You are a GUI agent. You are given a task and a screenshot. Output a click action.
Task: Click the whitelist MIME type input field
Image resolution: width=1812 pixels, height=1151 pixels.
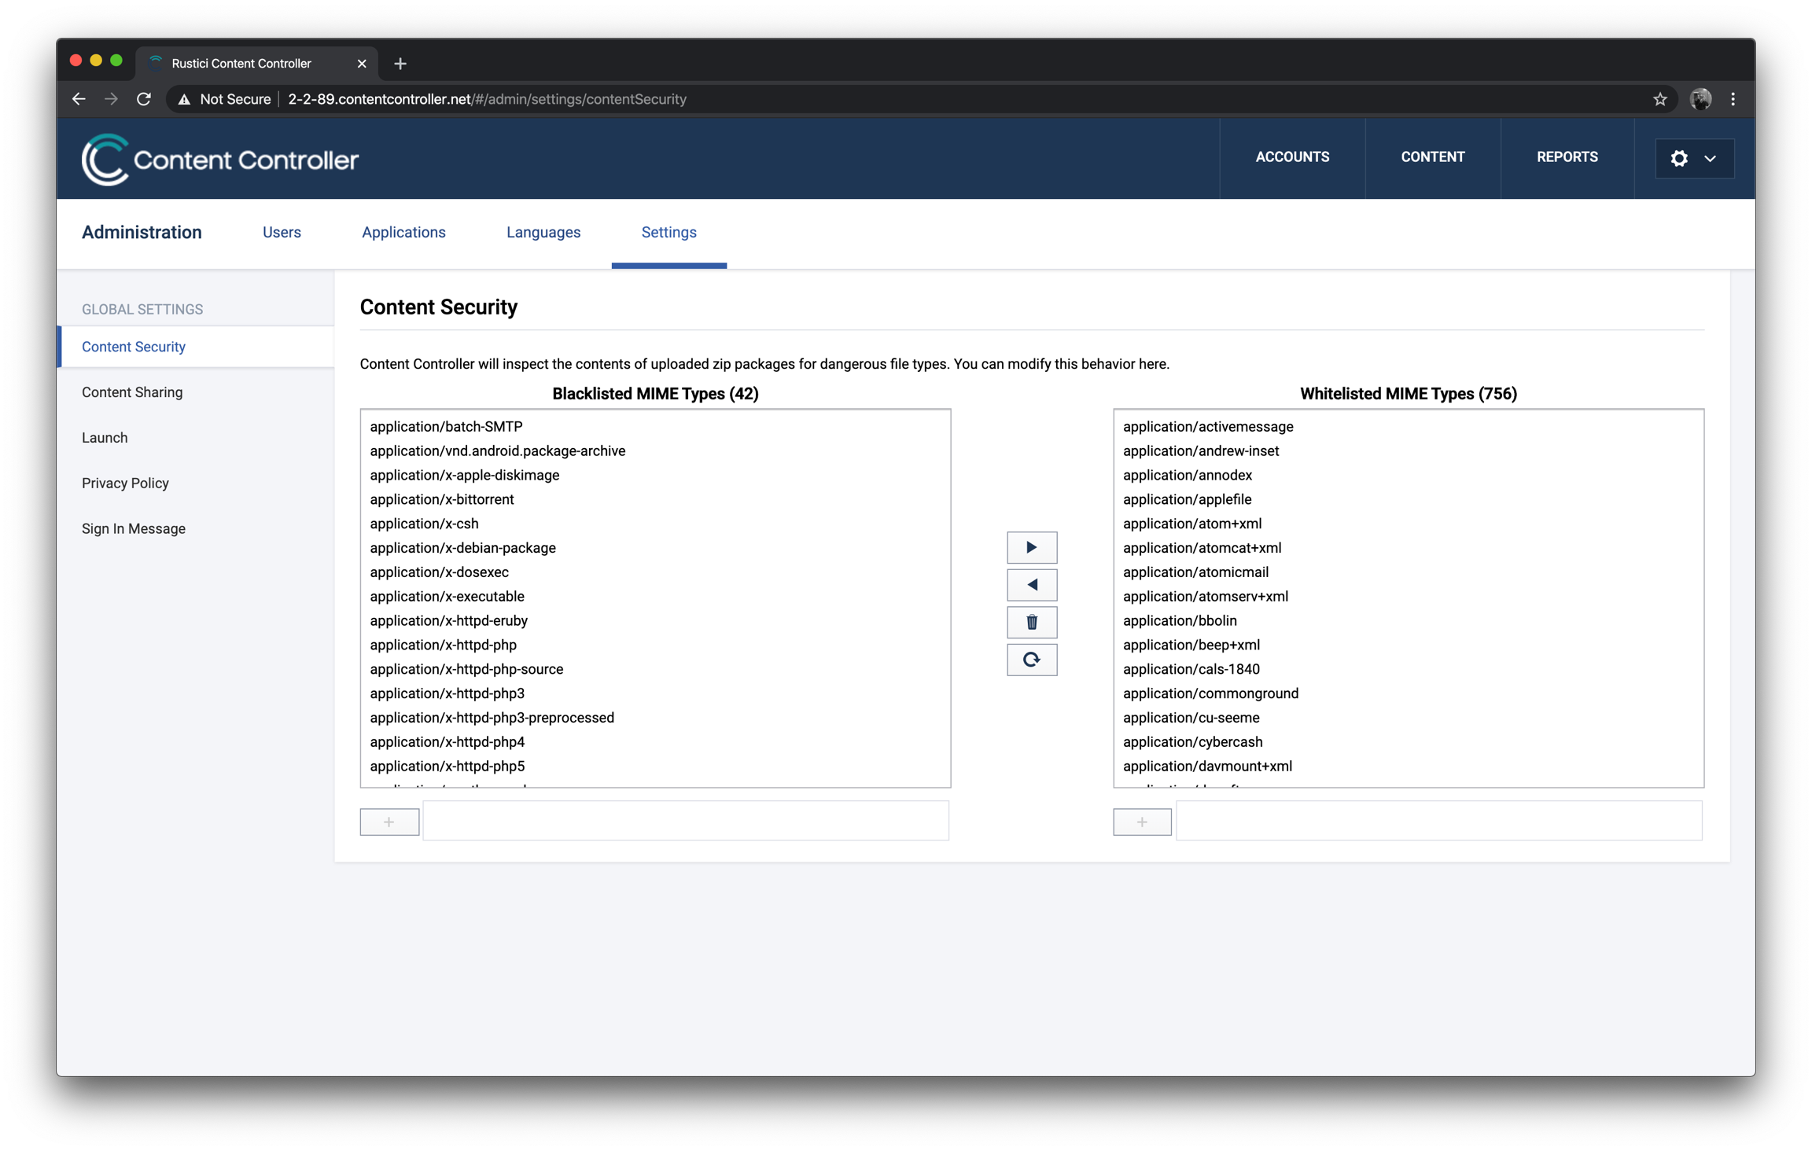pos(1439,821)
